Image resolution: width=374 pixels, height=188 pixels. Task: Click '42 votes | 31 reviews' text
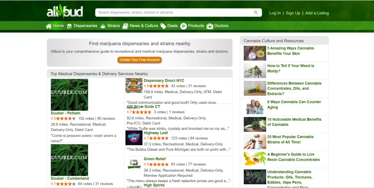pyautogui.click(x=188, y=86)
